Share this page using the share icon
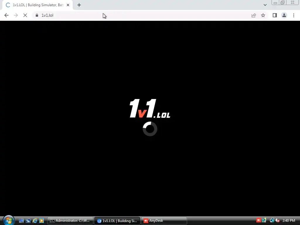 (x=254, y=15)
